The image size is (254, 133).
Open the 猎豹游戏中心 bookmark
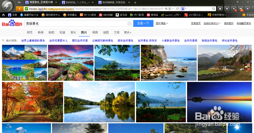coord(51,15)
